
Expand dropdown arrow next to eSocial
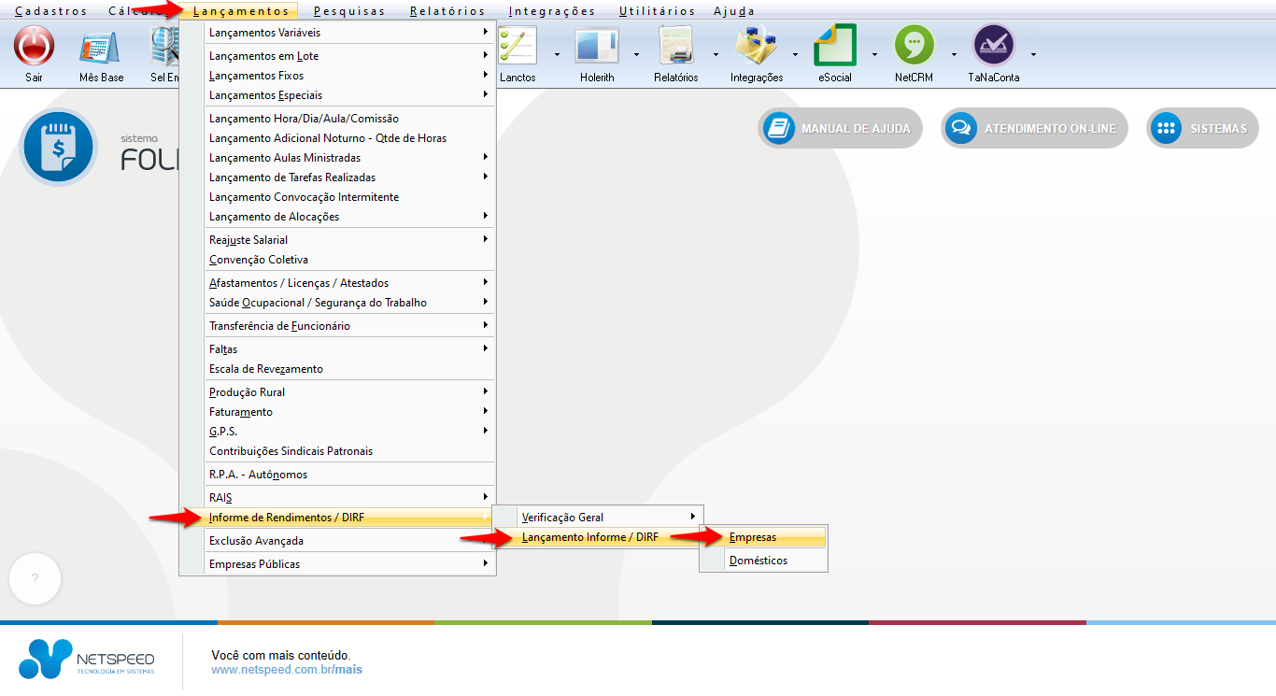[x=874, y=54]
